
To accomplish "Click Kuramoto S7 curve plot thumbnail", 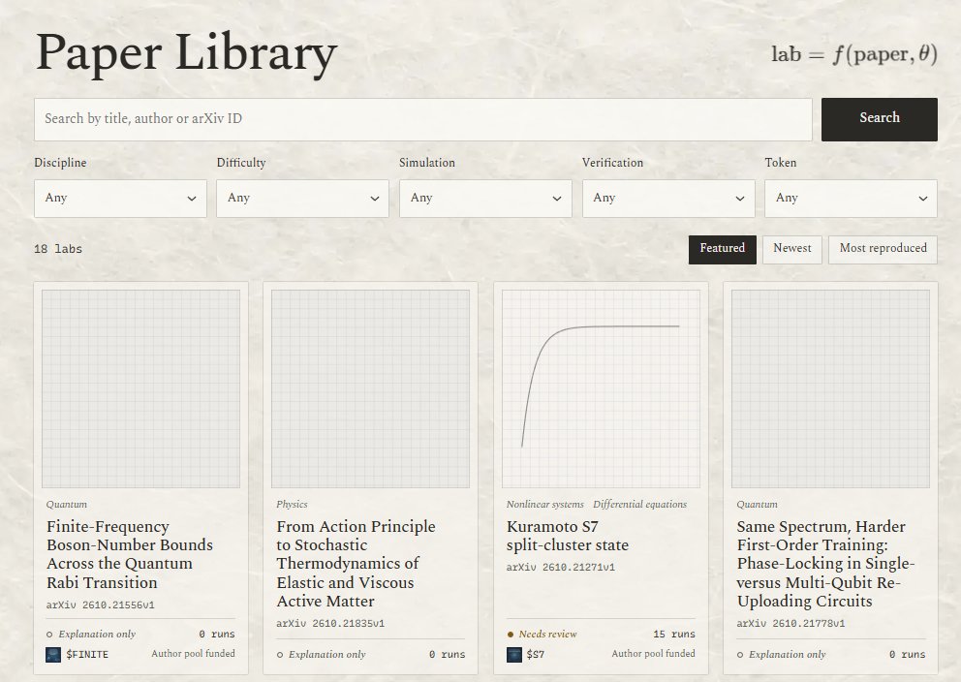I will (x=601, y=388).
